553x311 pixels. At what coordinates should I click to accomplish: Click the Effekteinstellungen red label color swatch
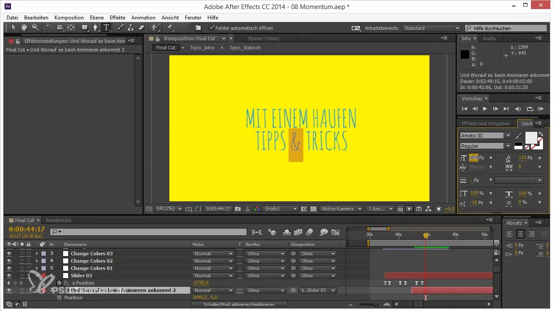(11, 41)
